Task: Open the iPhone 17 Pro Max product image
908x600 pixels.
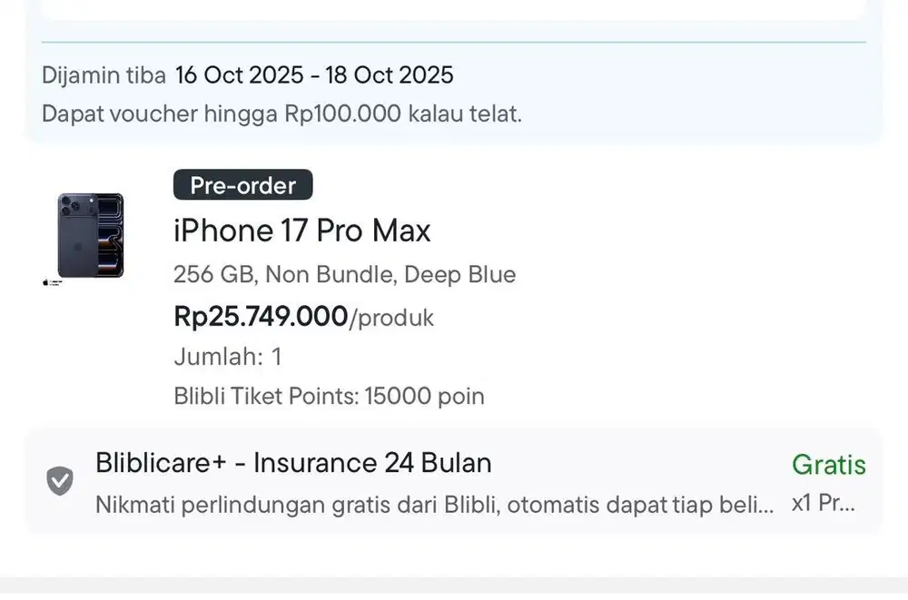Action: [86, 234]
